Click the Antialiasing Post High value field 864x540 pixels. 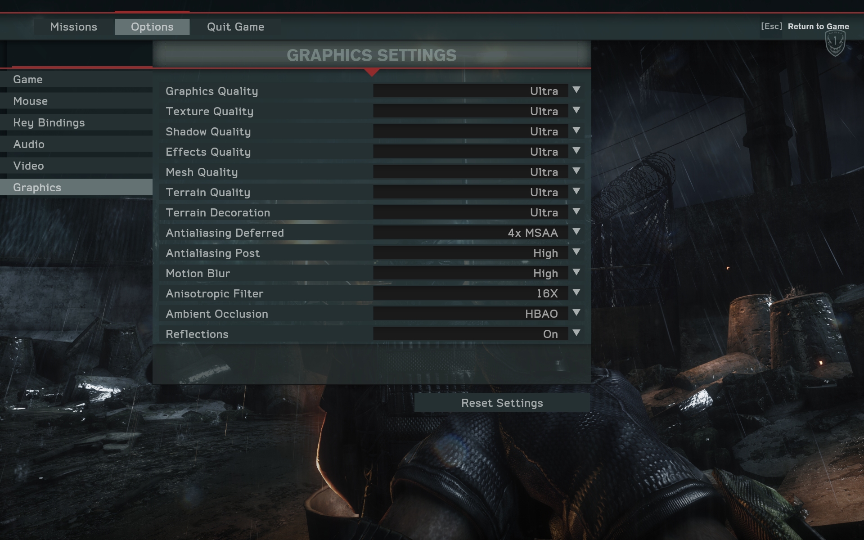(x=470, y=253)
